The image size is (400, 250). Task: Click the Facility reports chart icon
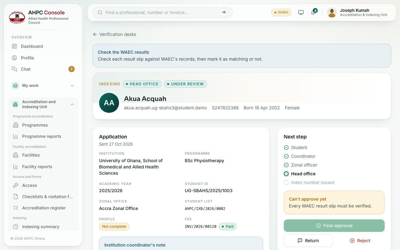16,167
